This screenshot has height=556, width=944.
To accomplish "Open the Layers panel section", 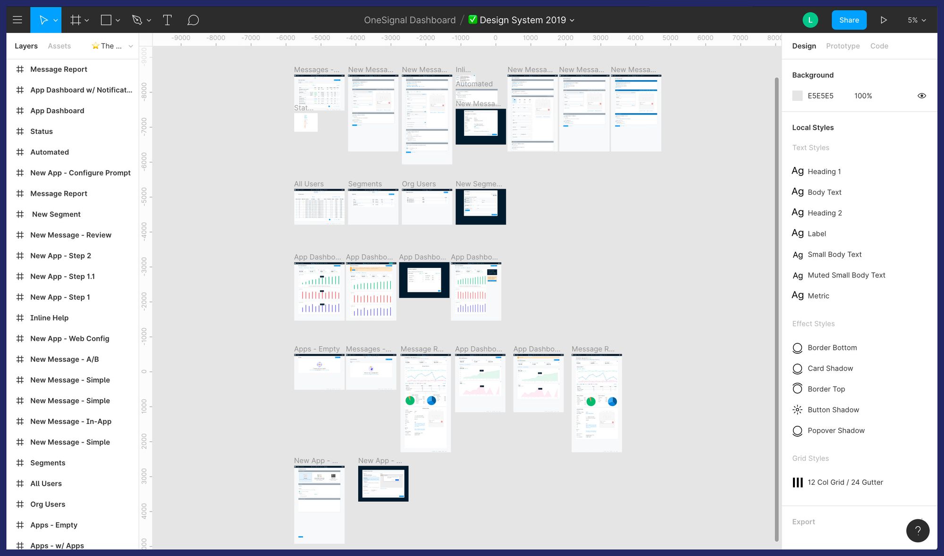I will 26,46.
